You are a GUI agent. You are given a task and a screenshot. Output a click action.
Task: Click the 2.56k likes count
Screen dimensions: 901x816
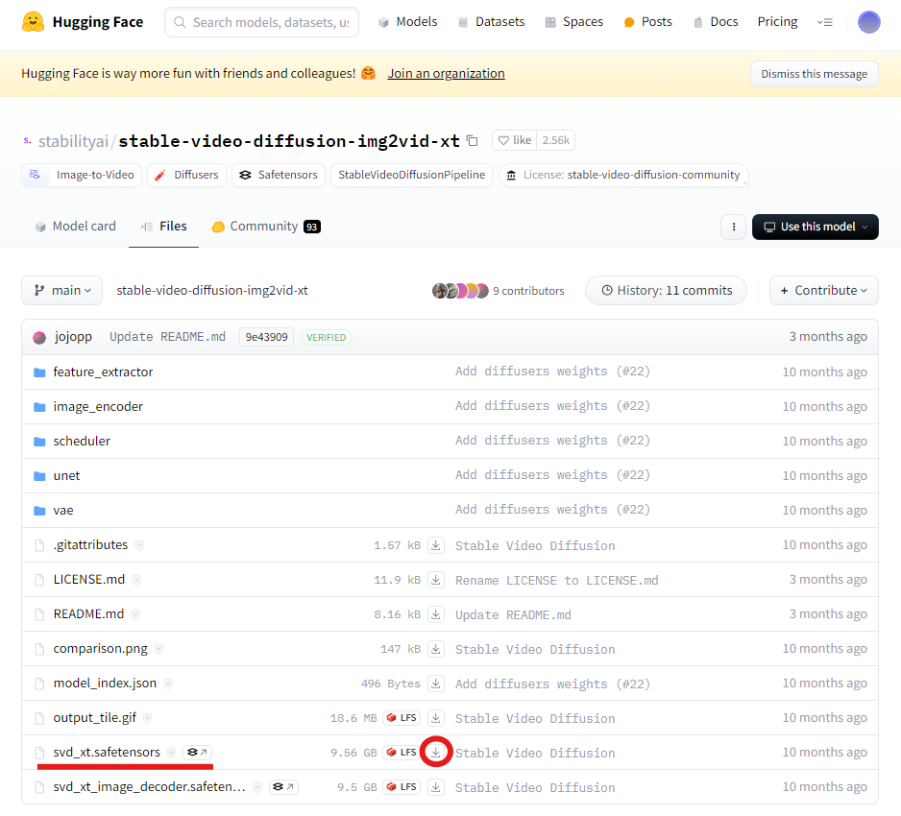coord(555,140)
